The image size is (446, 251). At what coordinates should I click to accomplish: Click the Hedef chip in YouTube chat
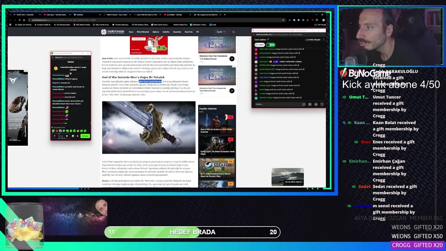(260, 45)
